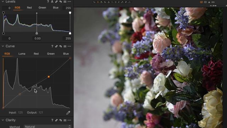Select RGB tab in Curve
227x128 pixels.
pos(7,54)
